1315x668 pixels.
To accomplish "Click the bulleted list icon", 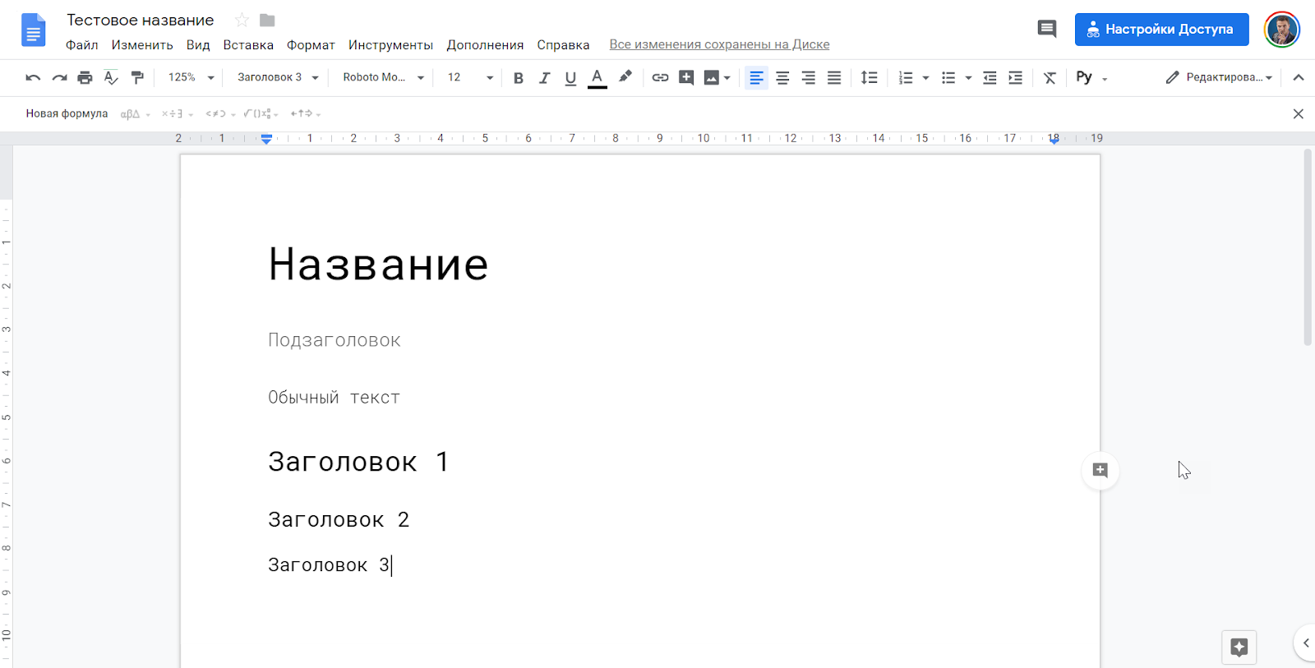I will coord(948,77).
